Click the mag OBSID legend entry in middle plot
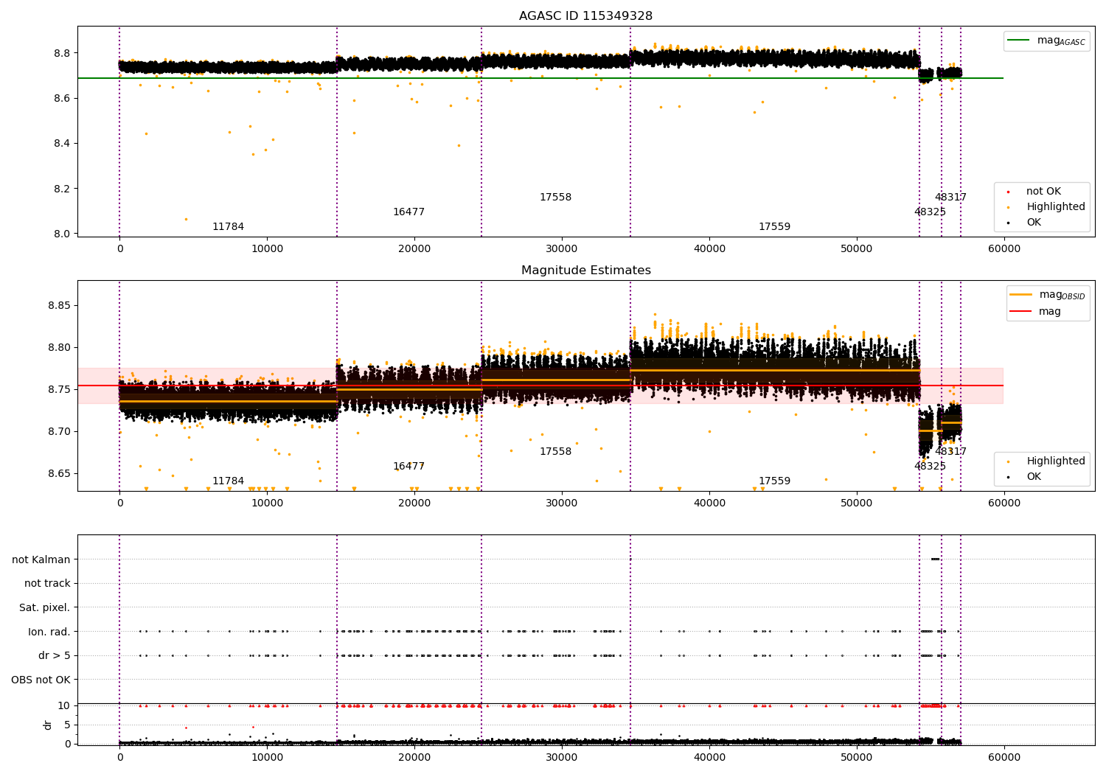 click(1048, 296)
